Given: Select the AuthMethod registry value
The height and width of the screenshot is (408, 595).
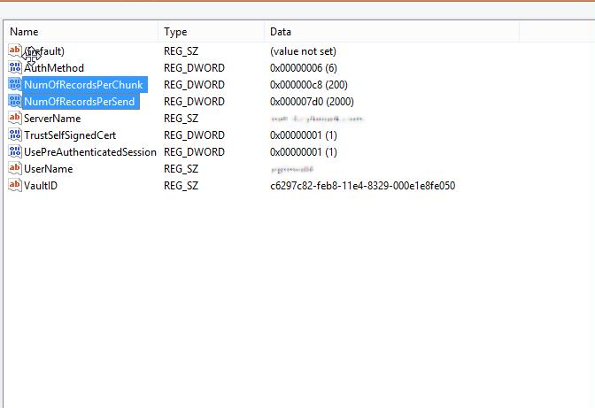Looking at the screenshot, I should point(54,68).
